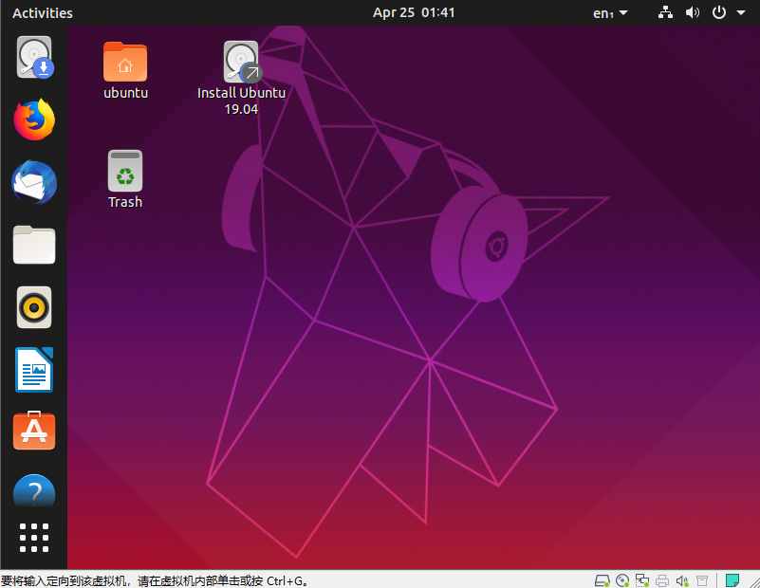Open the en1 input source dropdown
Screen dimensions: 760x588
tap(610, 13)
